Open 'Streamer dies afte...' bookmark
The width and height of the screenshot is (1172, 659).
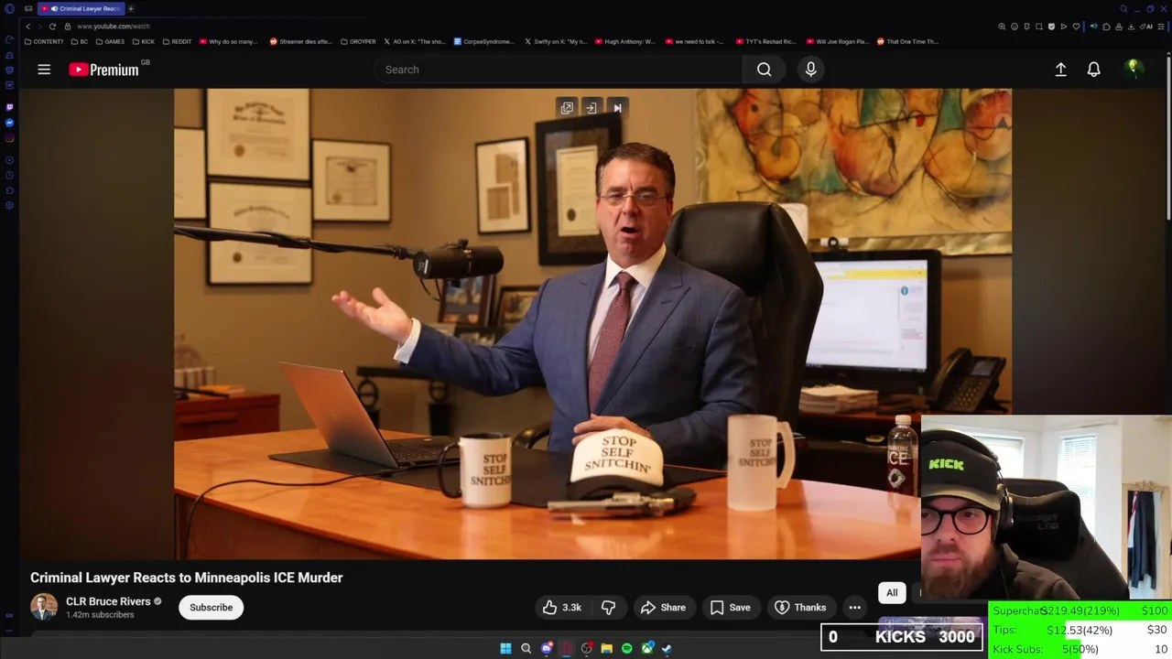[x=300, y=41]
